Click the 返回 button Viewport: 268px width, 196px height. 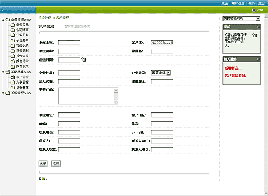pos(56,163)
